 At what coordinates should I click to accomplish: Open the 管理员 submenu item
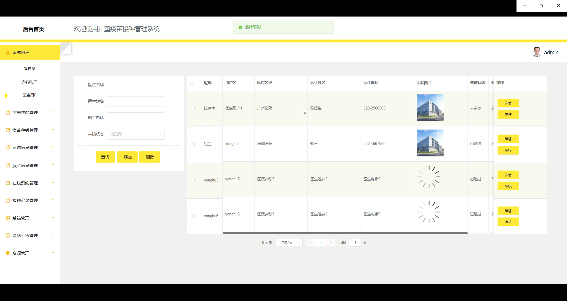(x=30, y=68)
